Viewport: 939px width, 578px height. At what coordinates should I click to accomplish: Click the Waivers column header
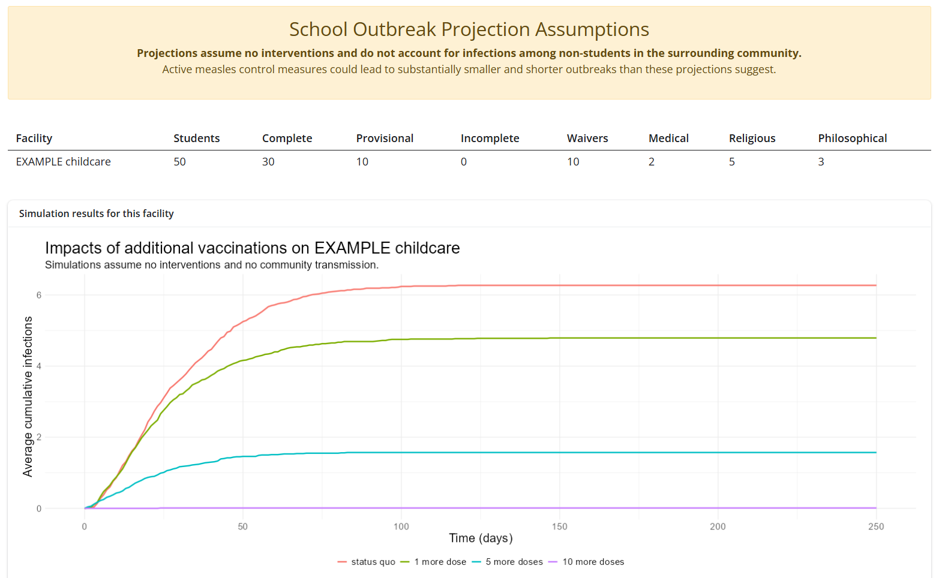click(x=587, y=138)
